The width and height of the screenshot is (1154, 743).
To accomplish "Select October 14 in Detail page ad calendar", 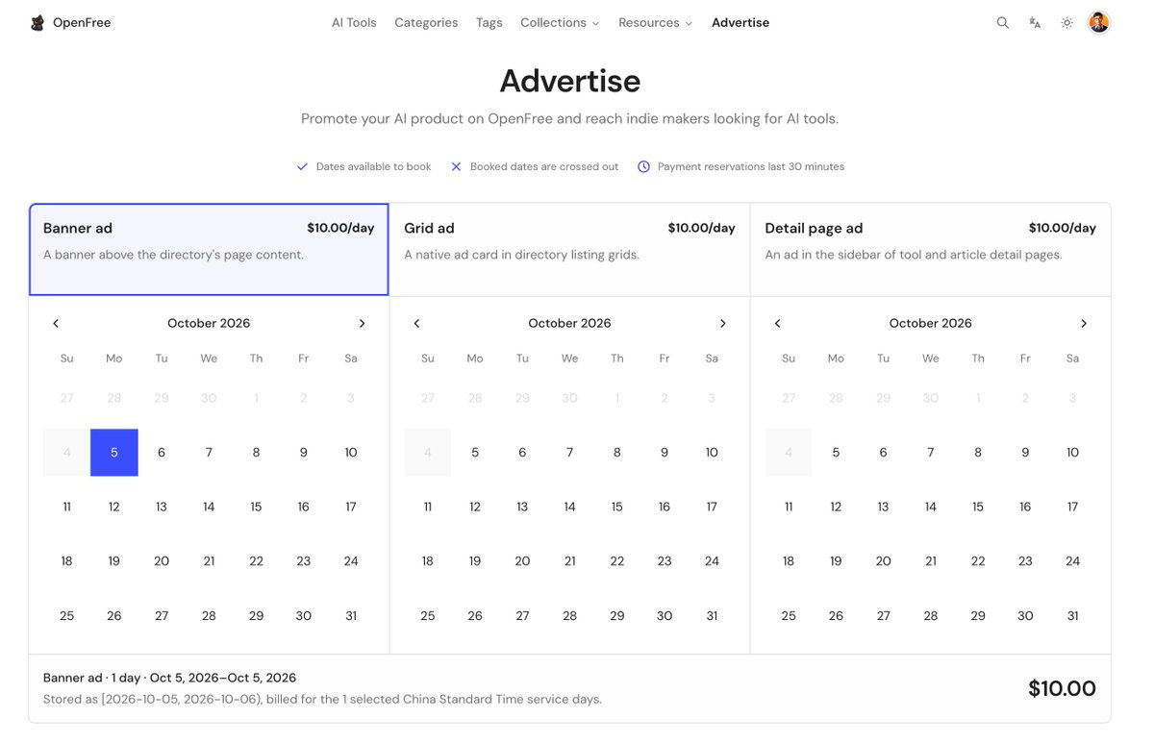I will (930, 507).
